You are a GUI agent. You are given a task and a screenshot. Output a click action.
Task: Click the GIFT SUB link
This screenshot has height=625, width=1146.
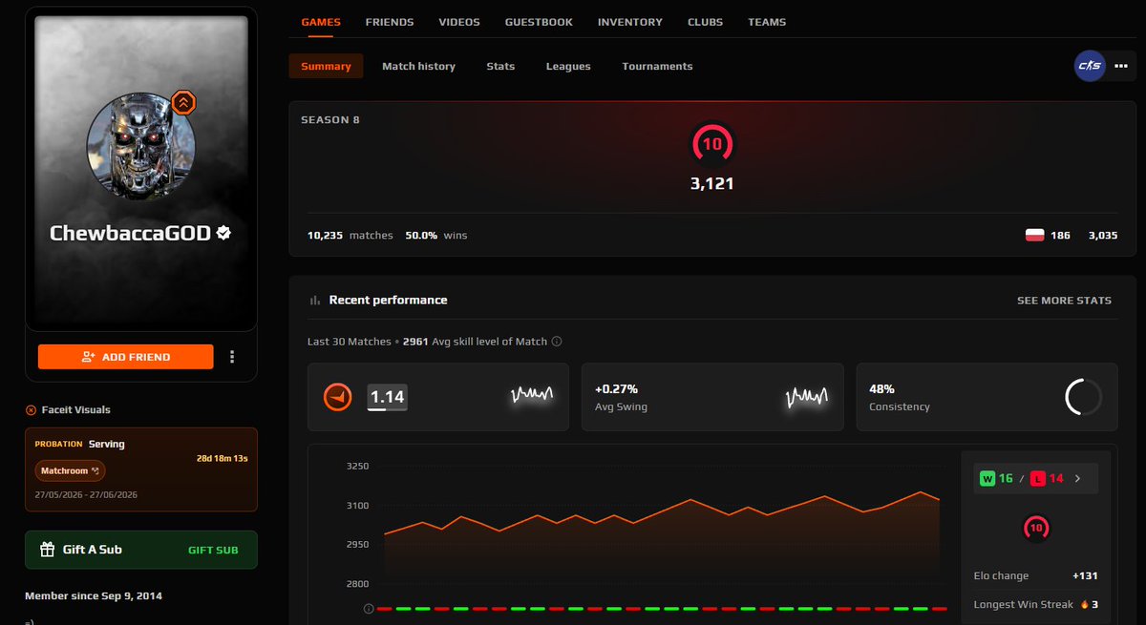[213, 550]
